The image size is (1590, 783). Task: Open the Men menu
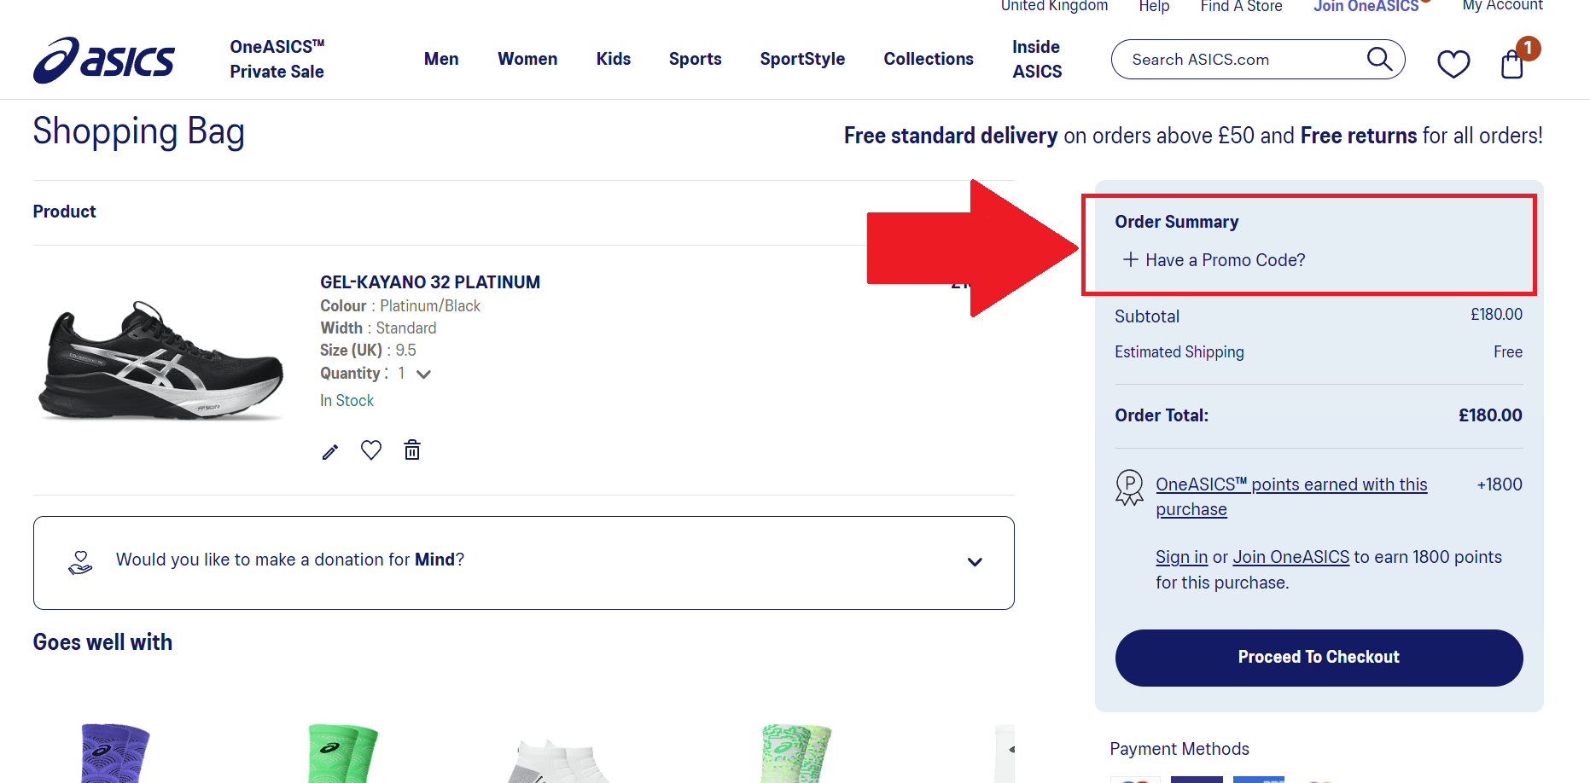(x=441, y=59)
